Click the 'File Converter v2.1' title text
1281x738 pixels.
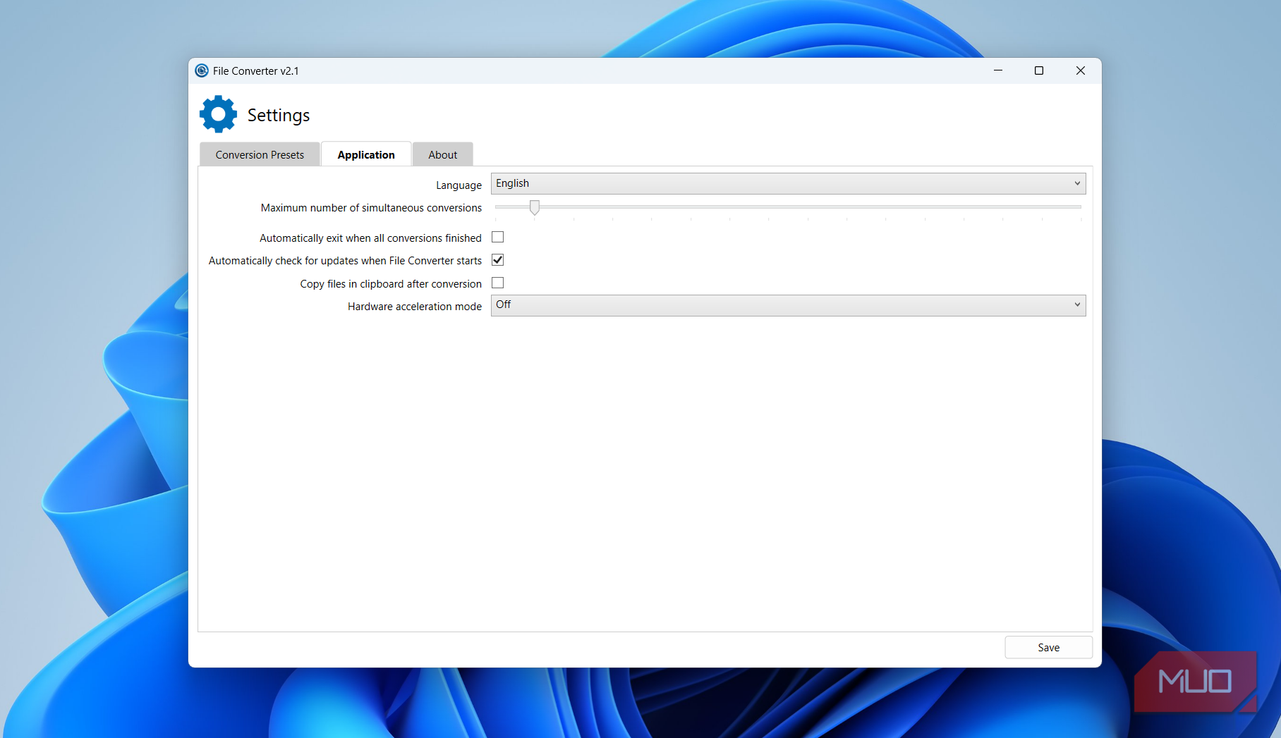(256, 71)
